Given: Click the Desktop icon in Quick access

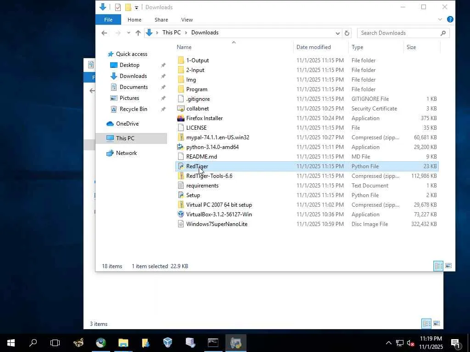Looking at the screenshot, I should click(x=114, y=65).
